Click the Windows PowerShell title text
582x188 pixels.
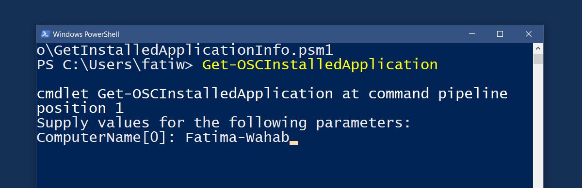(x=86, y=34)
